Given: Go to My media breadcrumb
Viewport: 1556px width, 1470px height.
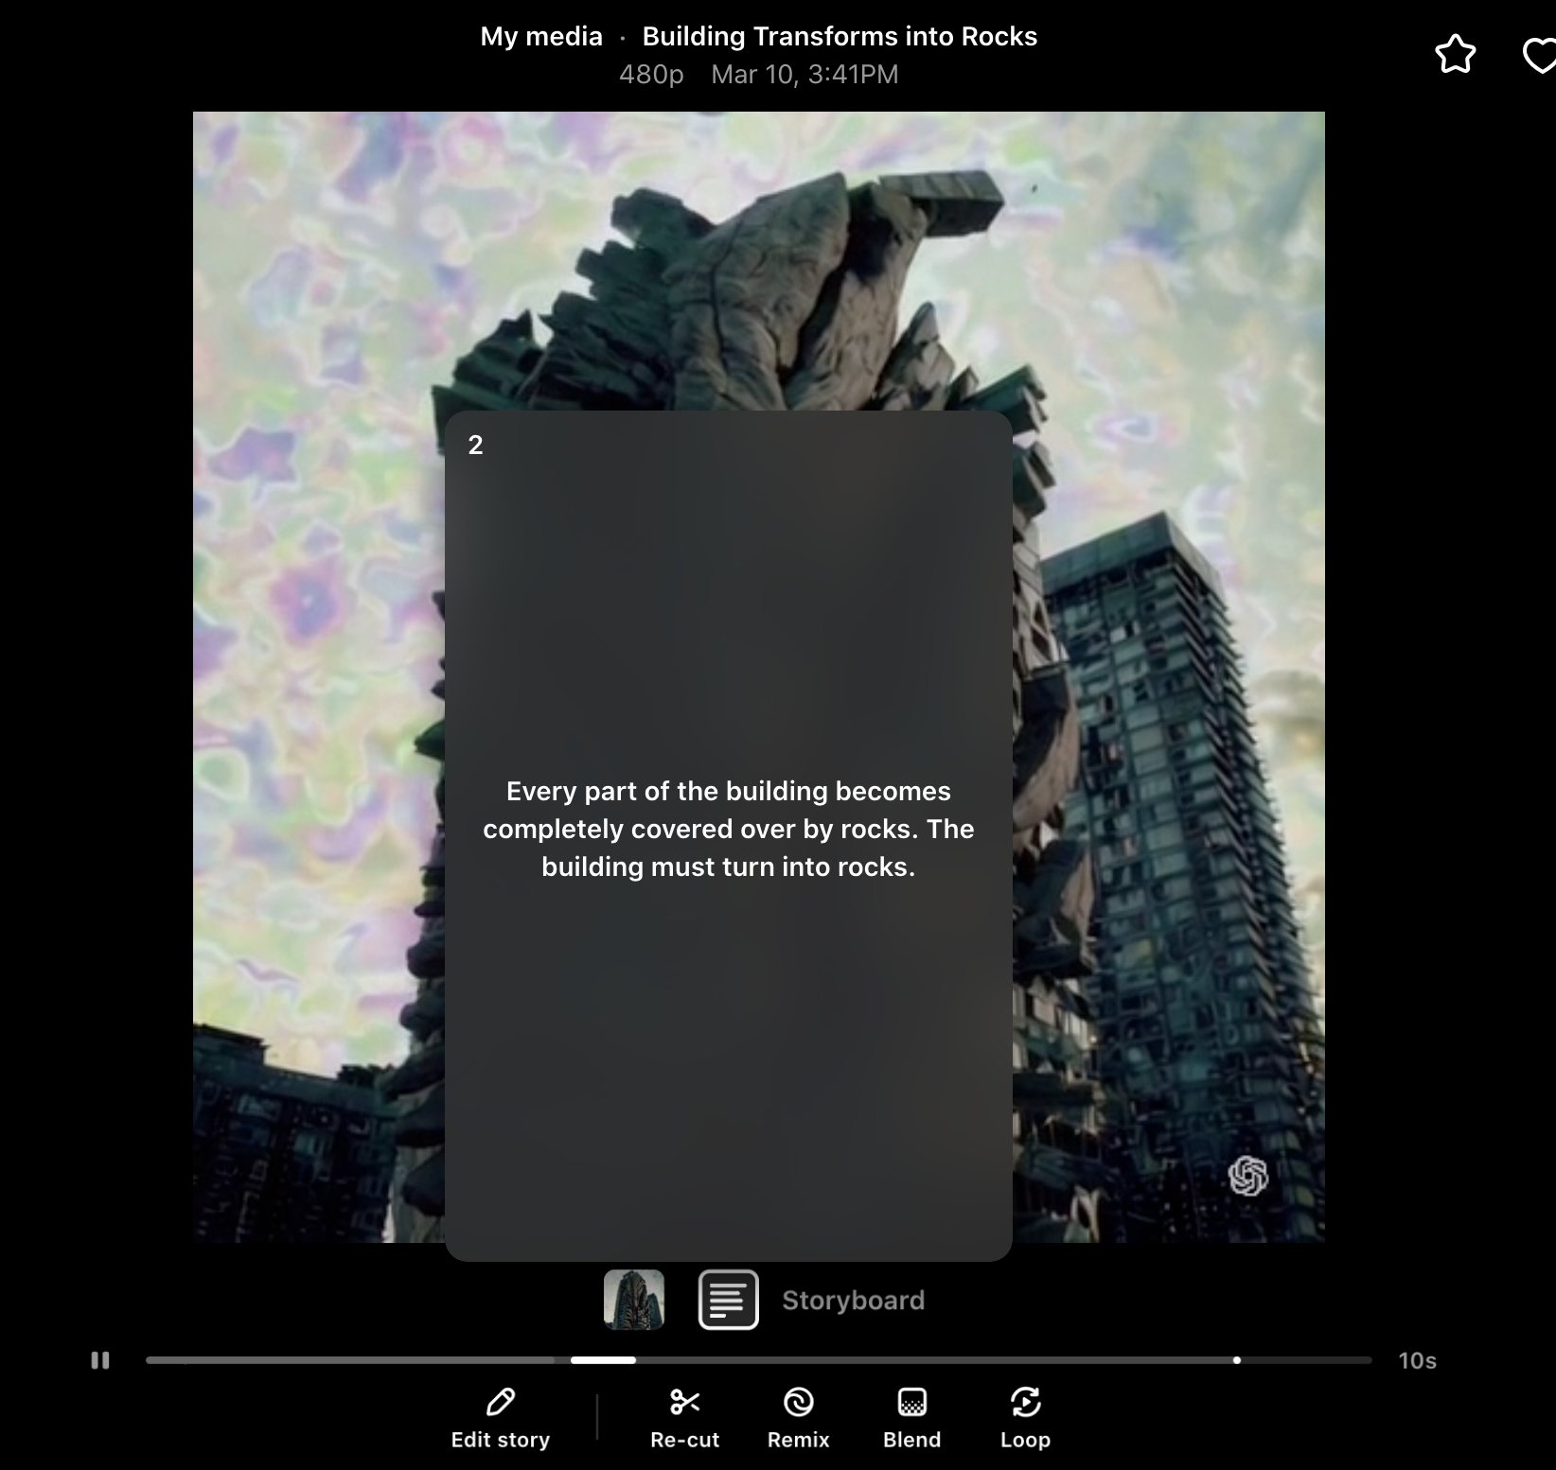Looking at the screenshot, I should (541, 36).
